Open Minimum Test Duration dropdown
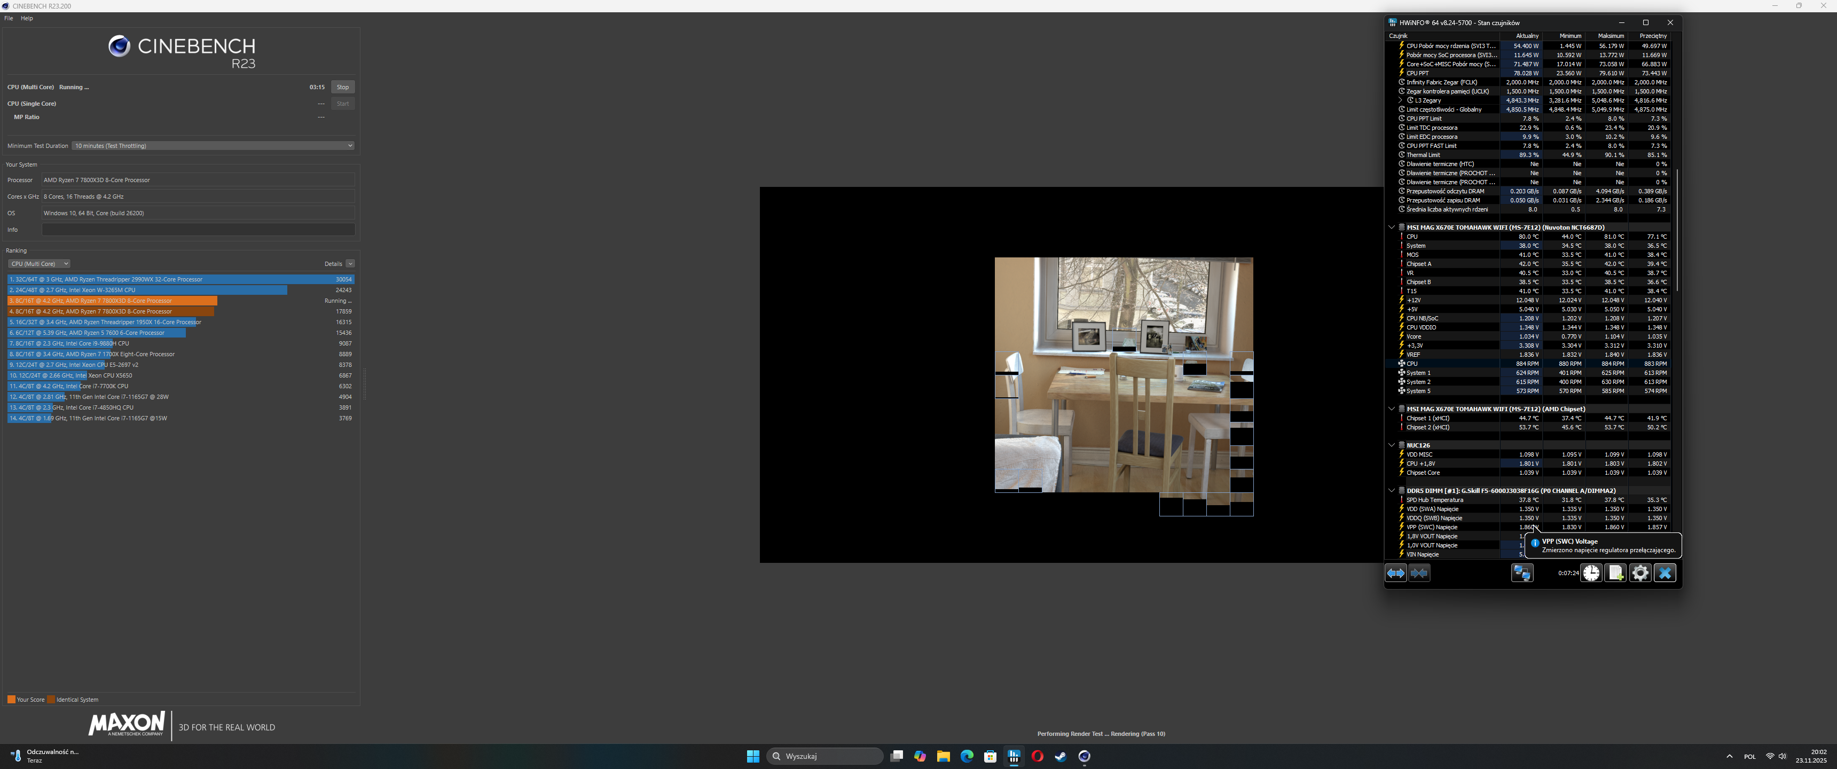Screen dimensions: 1837x769 pos(213,146)
